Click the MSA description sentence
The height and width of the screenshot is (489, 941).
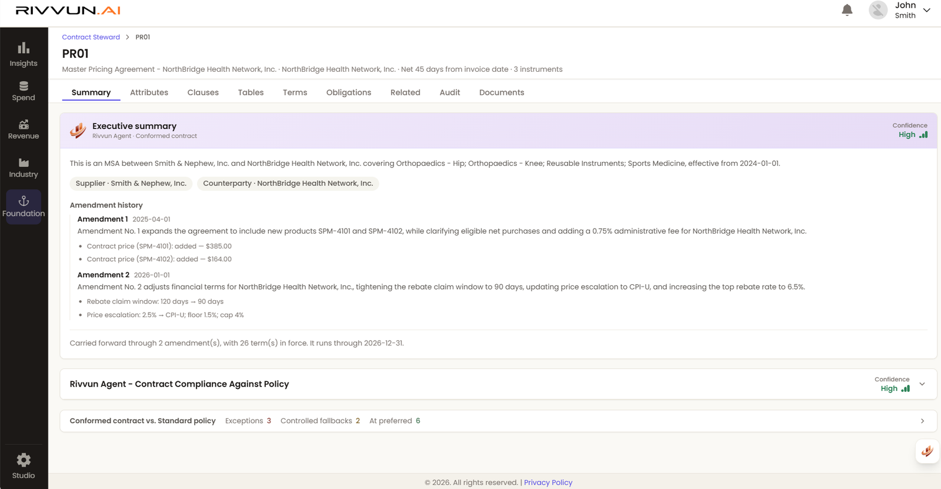pos(425,164)
